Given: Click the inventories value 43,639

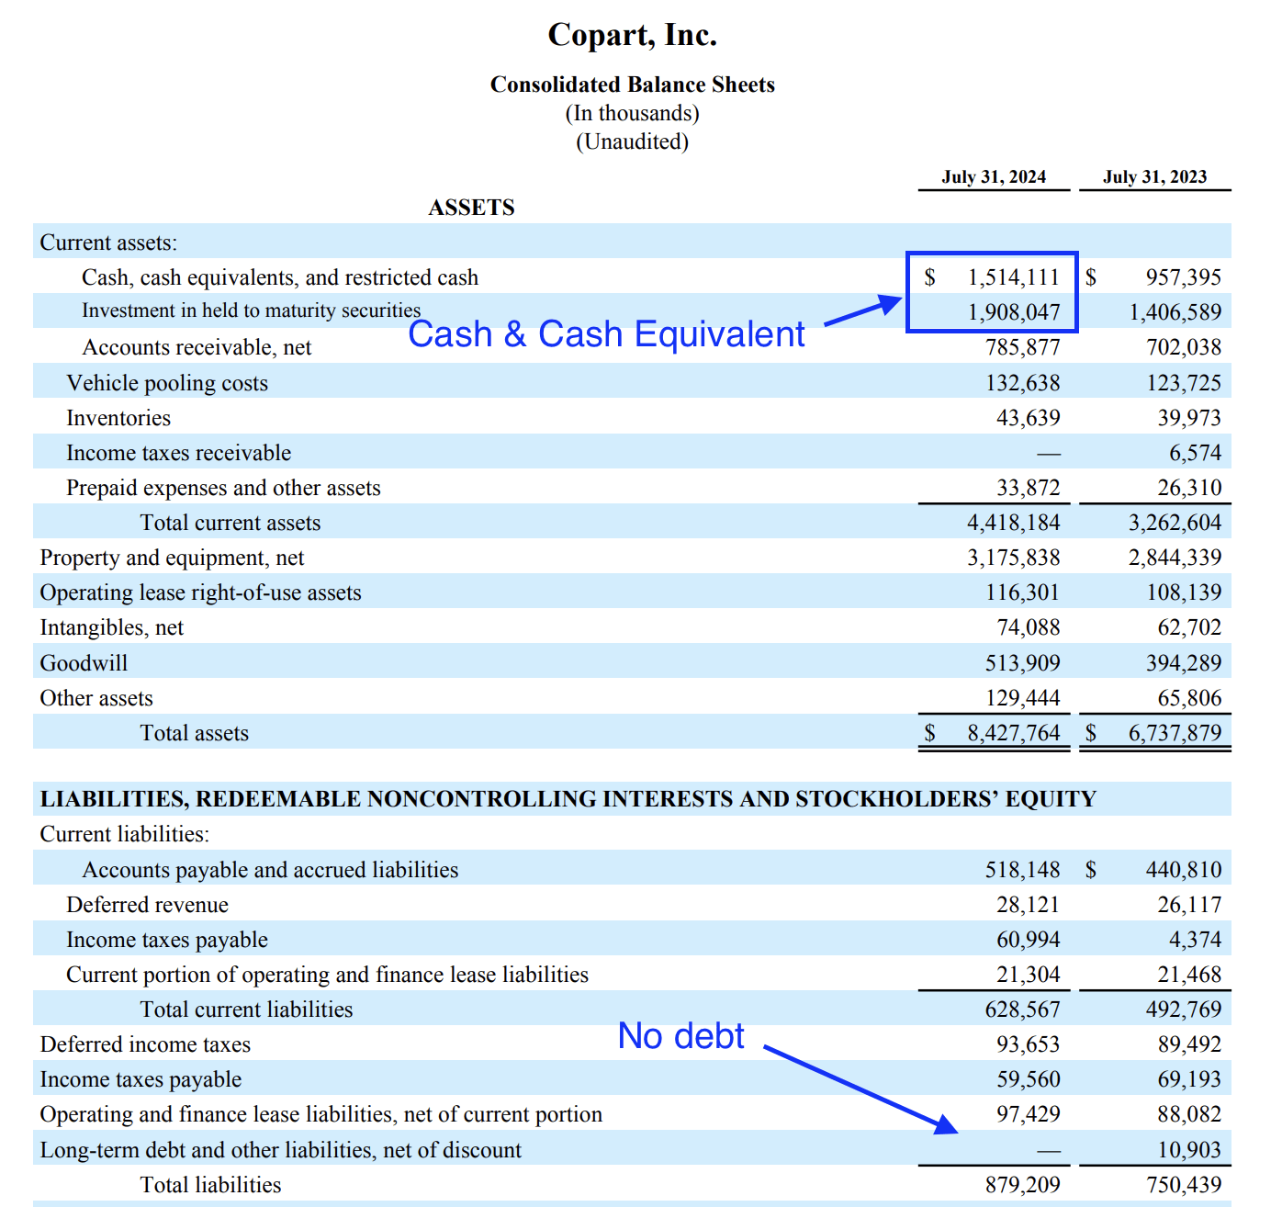Looking at the screenshot, I should pos(1029,418).
